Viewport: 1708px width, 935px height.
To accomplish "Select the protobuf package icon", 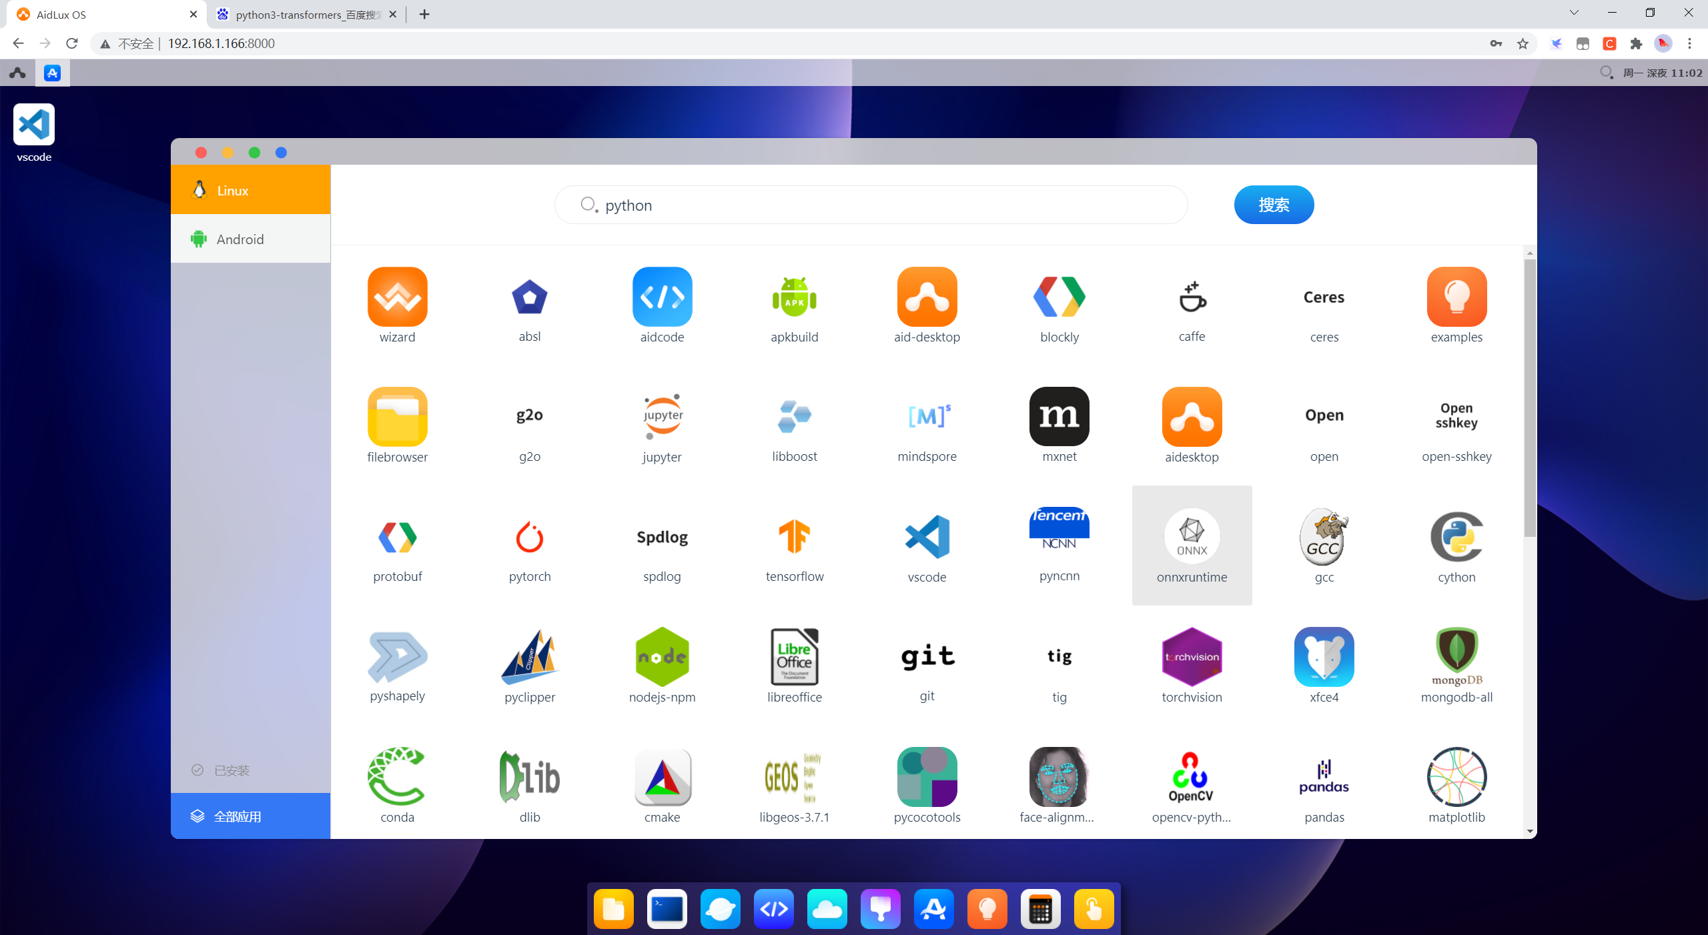I will coord(397,537).
